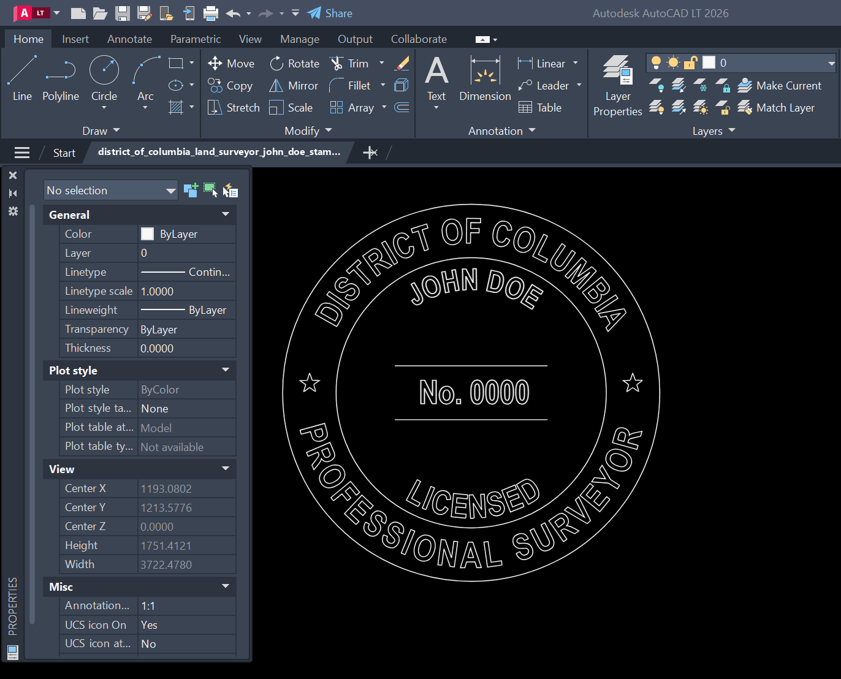Open the Trim dropdown arrow
This screenshot has width=841, height=679.
pyautogui.click(x=382, y=63)
